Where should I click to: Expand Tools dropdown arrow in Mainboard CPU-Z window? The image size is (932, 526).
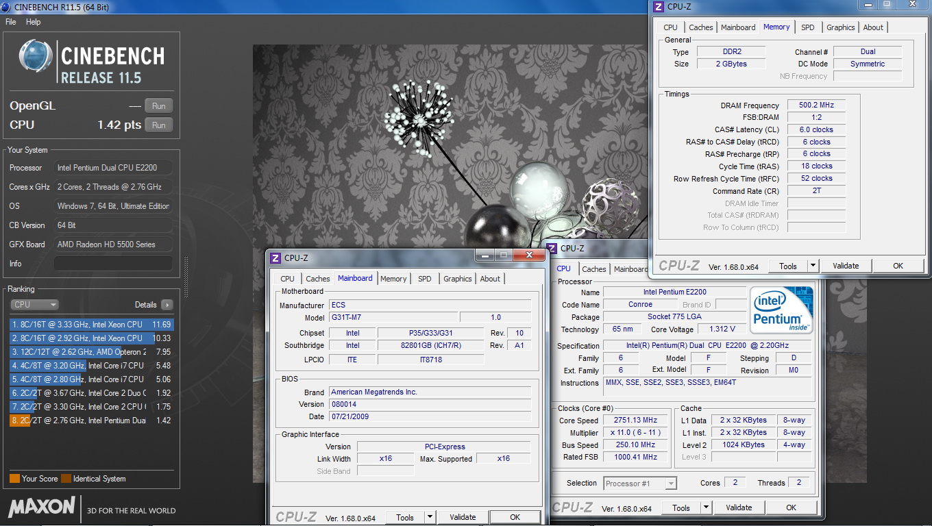click(x=430, y=517)
